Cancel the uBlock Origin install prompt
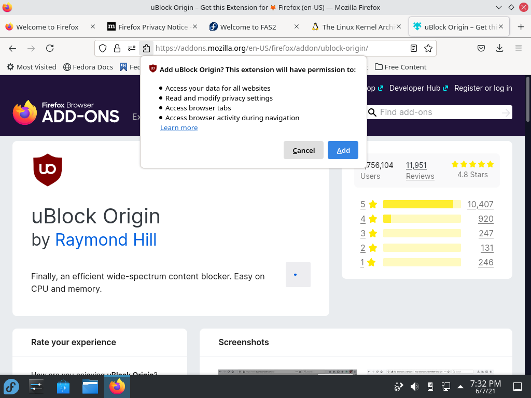 303,150
